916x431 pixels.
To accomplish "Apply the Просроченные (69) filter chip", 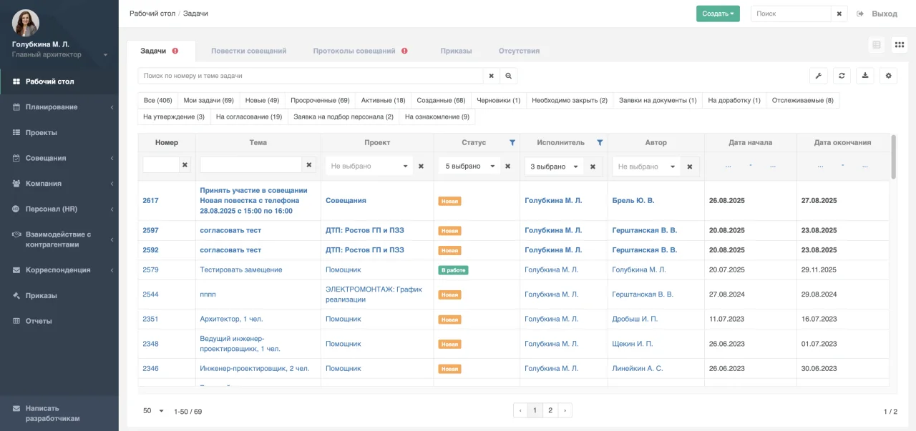I will [x=320, y=100].
